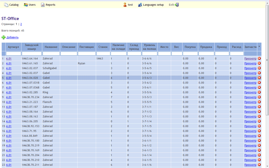Open the Reports menu item

click(50, 5)
